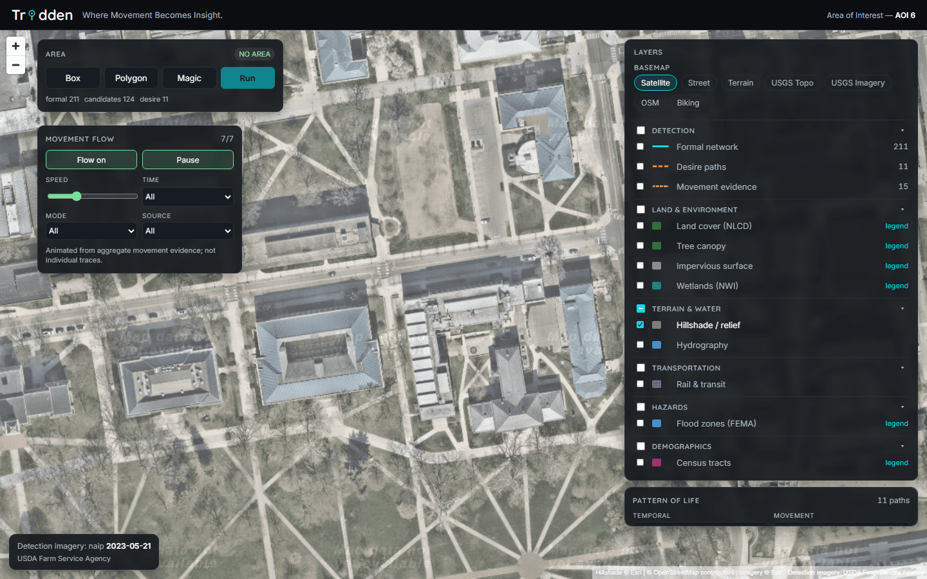Screen dimensions: 927x579
Task: Switch to the Terrain basemap
Action: tap(740, 83)
